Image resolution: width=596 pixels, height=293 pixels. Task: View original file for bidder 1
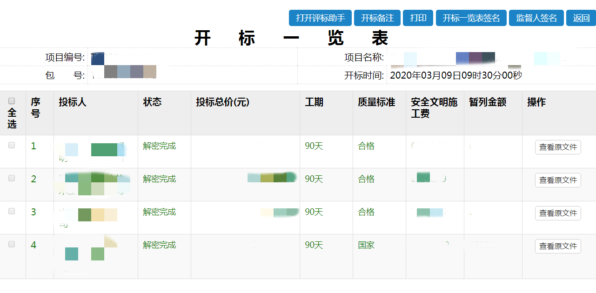click(x=558, y=147)
